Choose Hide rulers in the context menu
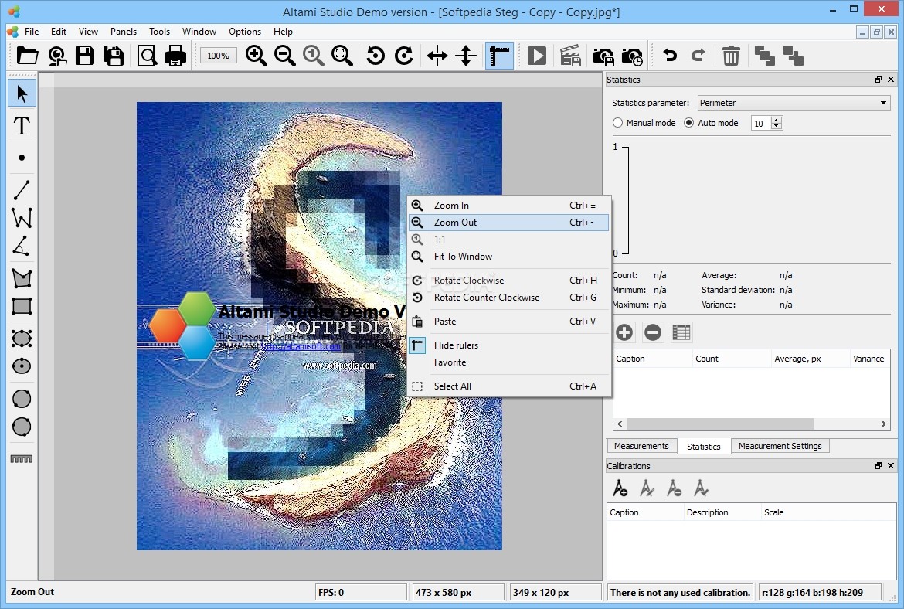The width and height of the screenshot is (904, 609). point(508,345)
